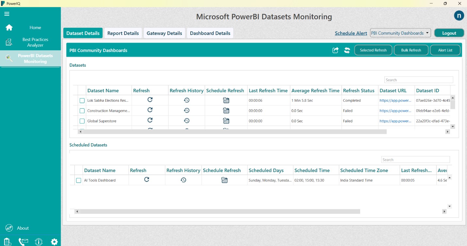Click the Datasets table horizontal scrollbar
This screenshot has height=246, width=467.
tap(235, 132)
